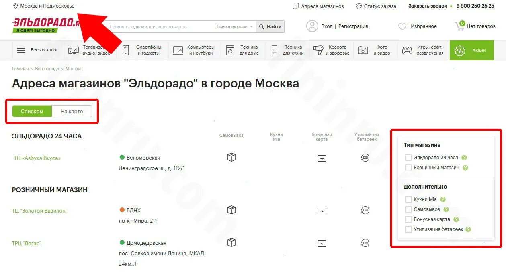Click the hair dryer icon Красота и здоровье
The width and height of the screenshot is (506, 272).
(318, 50)
